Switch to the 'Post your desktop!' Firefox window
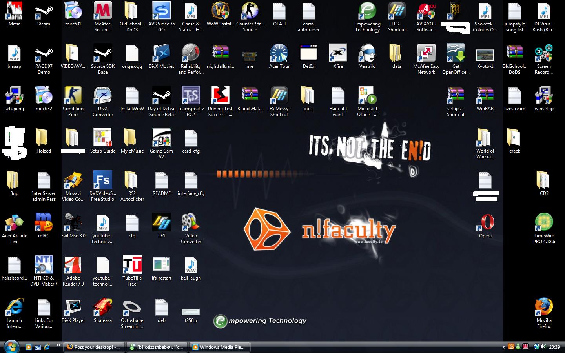 [x=94, y=347]
